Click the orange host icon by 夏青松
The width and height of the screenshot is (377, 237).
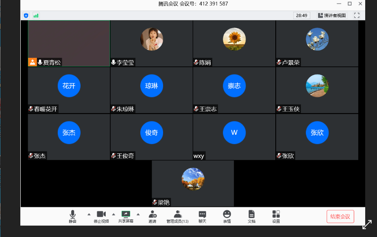(x=33, y=62)
